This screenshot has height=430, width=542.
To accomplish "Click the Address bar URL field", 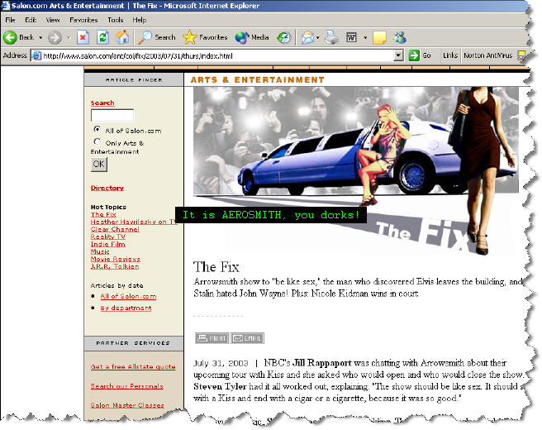I will tap(217, 55).
